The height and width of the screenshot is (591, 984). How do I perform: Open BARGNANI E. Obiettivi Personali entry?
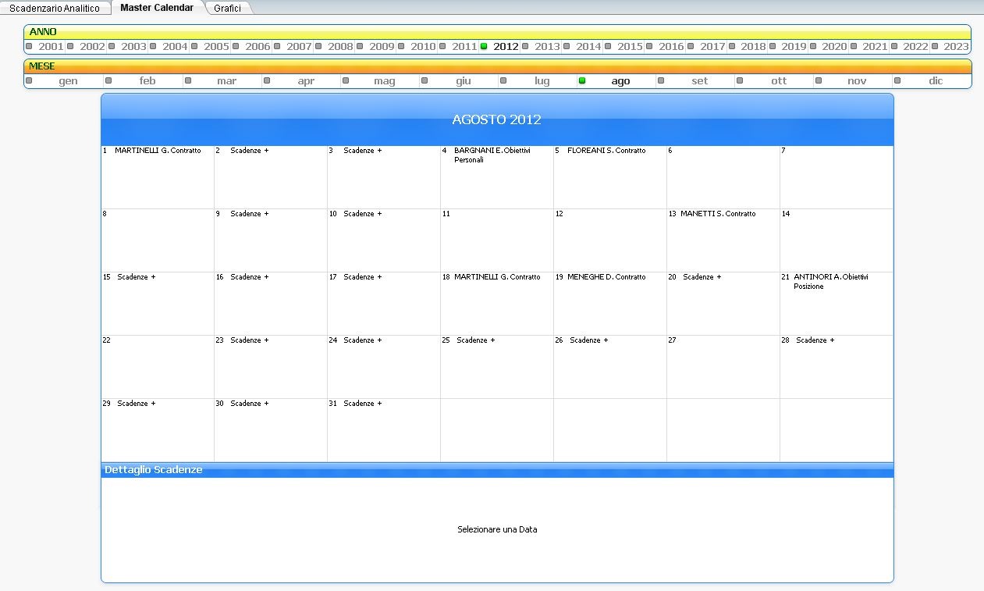492,155
